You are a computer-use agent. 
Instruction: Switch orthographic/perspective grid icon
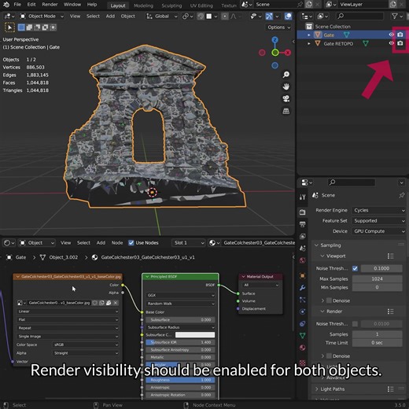[x=286, y=111]
